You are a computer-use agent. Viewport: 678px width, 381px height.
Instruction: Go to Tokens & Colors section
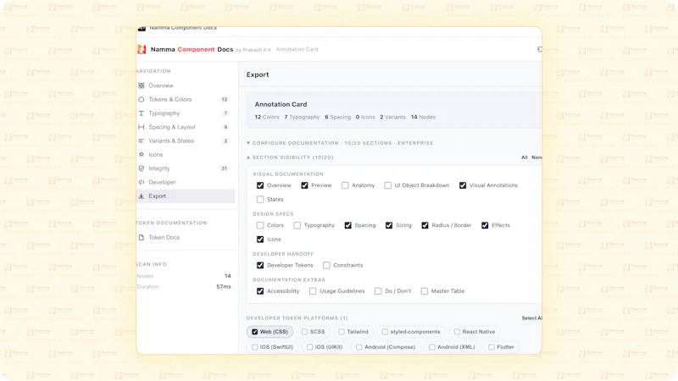click(x=186, y=99)
